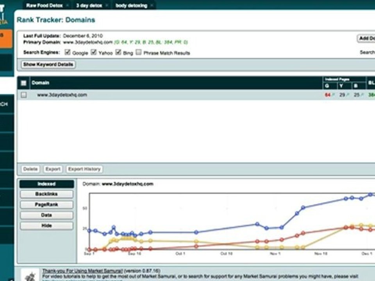Sort by the Domain column header
This screenshot has height=281, width=375.
(40, 83)
